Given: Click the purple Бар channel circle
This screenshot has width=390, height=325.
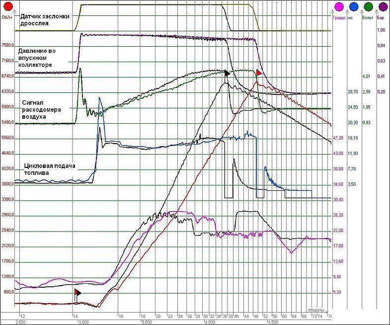Looking at the screenshot, I should [x=383, y=6].
